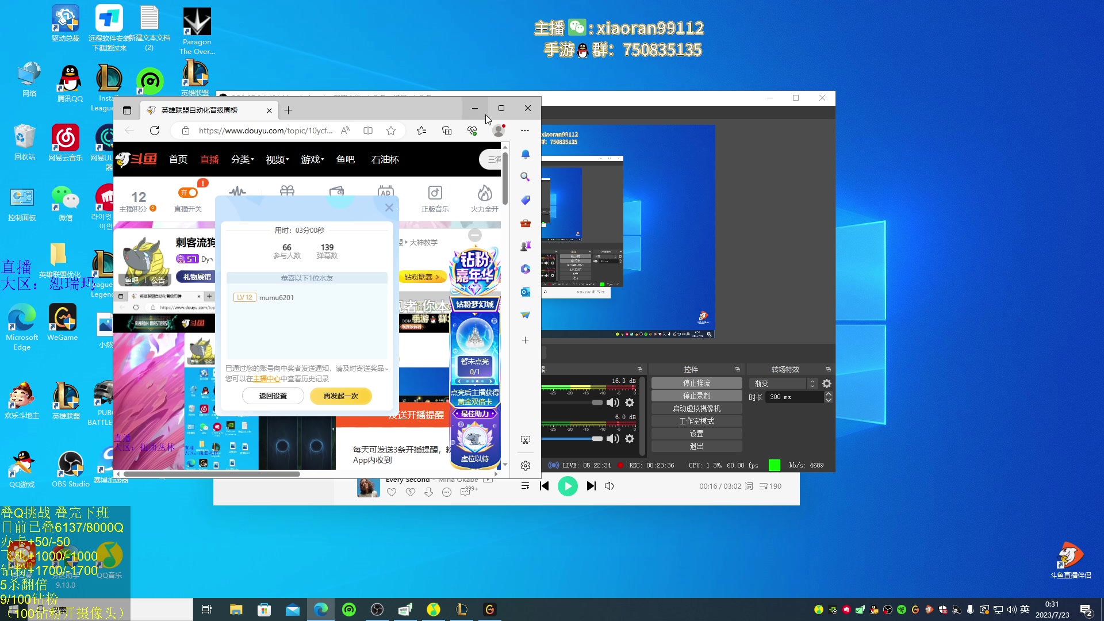
Task: Open the tab actions icon in Edge
Action: [x=127, y=110]
